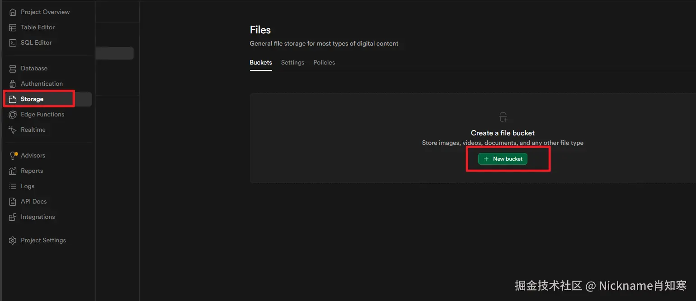The height and width of the screenshot is (301, 696).
Task: Click the 'General file storage' description text
Action: 324,44
